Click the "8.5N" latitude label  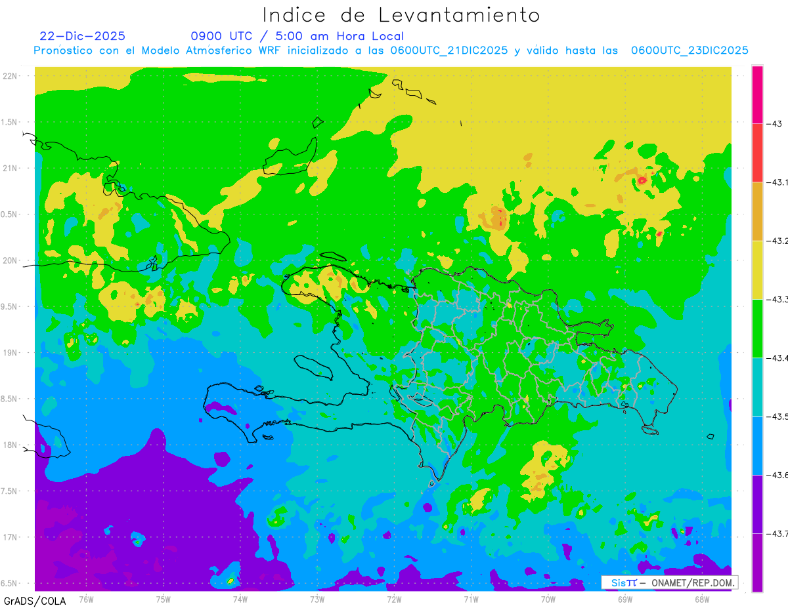[10, 399]
